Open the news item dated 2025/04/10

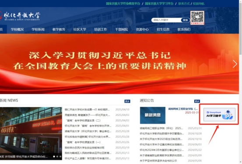[x=87, y=109]
